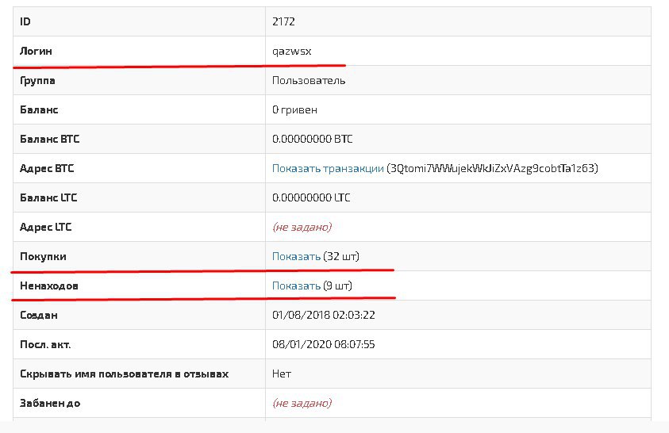Click the BTC address string in parentheses
The image size is (669, 433).
[x=492, y=168]
